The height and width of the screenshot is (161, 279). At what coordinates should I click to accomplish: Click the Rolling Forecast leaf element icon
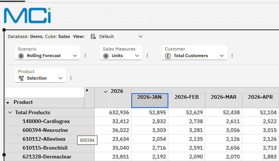[21, 56]
